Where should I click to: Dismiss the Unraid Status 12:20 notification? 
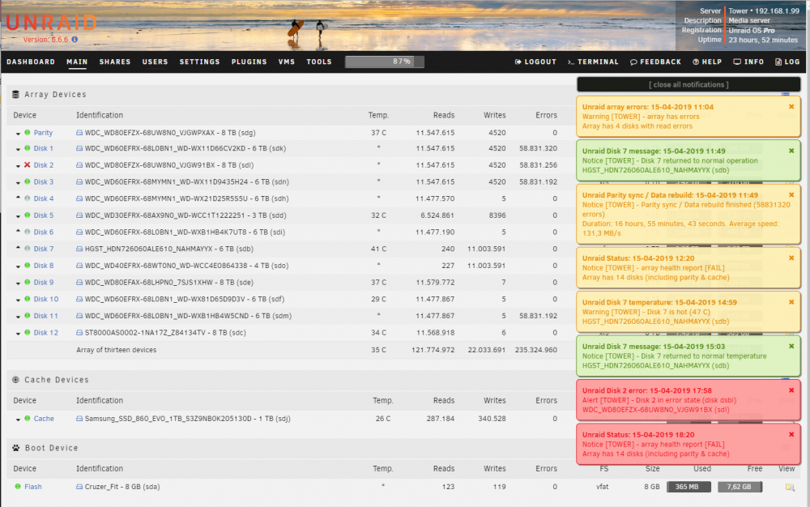point(791,258)
